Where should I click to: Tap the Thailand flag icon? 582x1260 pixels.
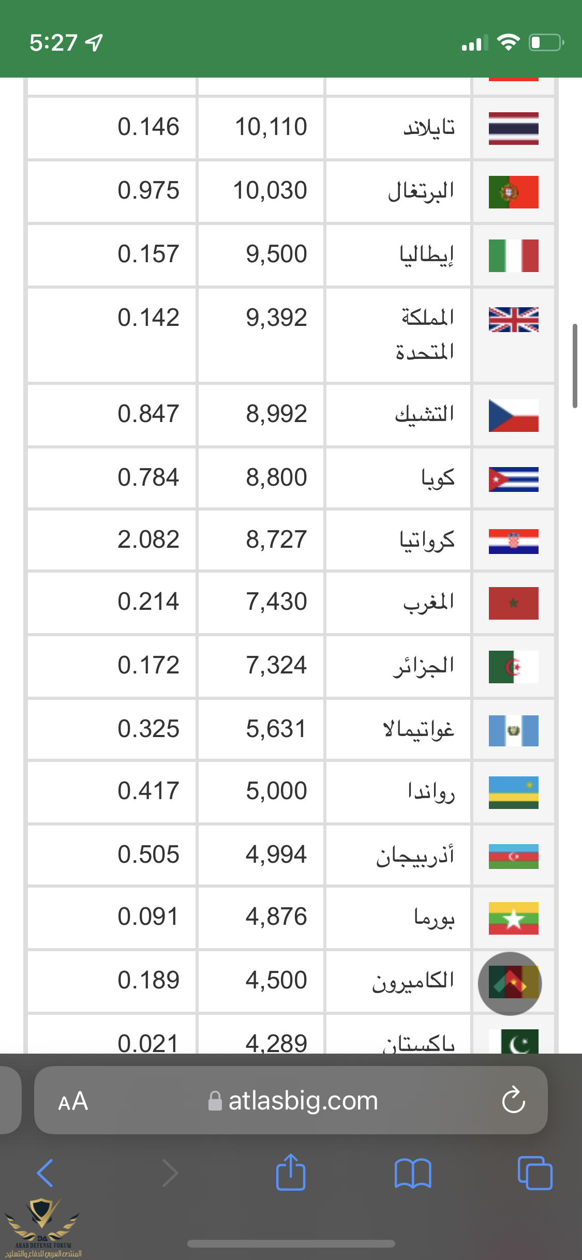pyautogui.click(x=513, y=128)
